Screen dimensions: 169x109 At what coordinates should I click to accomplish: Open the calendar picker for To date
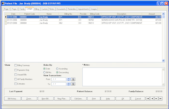click(73, 84)
